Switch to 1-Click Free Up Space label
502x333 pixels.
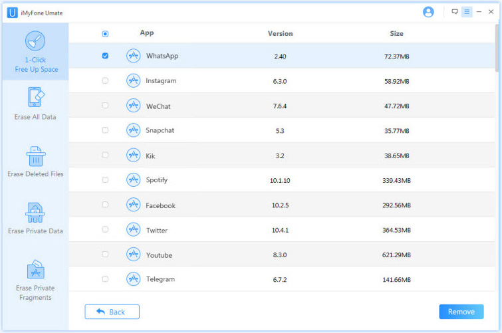(x=36, y=64)
